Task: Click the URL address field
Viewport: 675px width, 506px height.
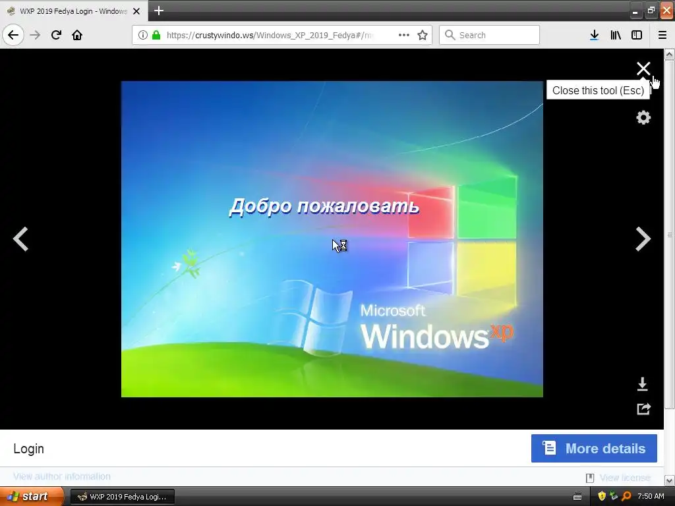Action: tap(270, 35)
